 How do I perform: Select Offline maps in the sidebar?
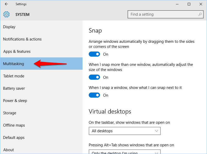coord(14,125)
